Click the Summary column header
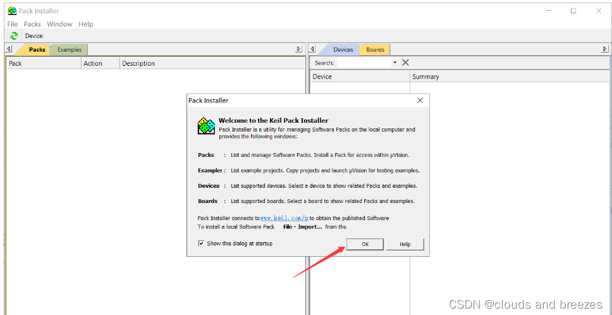Screen dimensions: 612x315 (510, 77)
